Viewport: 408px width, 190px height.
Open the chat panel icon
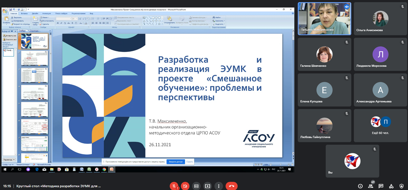coord(381,186)
